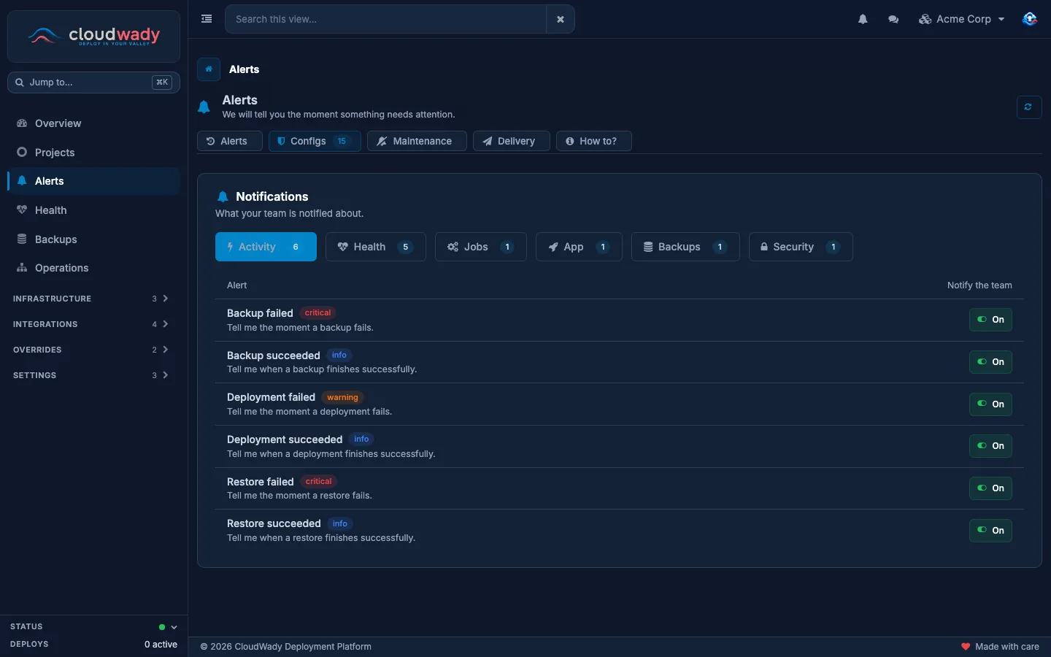This screenshot has height=657, width=1051.
Task: Select the App notifications category
Action: pyautogui.click(x=579, y=247)
